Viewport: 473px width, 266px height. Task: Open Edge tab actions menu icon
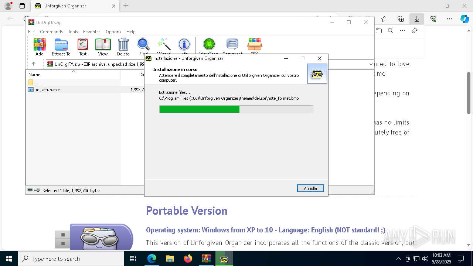(22, 6)
